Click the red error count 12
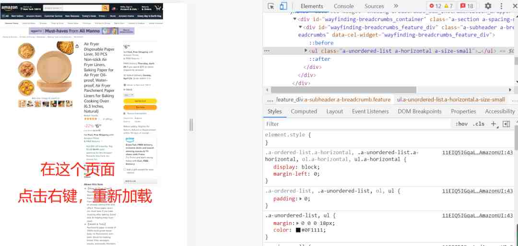The height and width of the screenshot is (246, 518). (x=435, y=6)
